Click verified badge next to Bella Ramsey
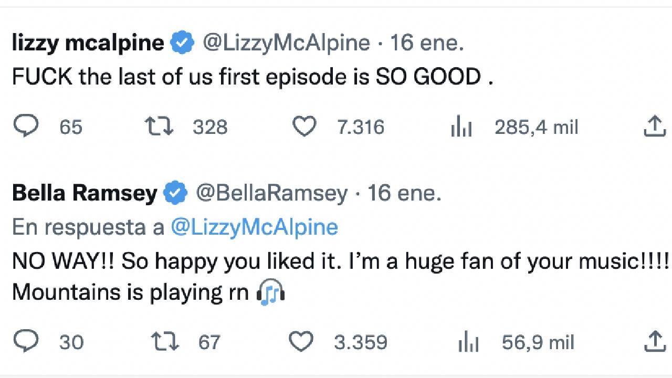Screen dimensions: 672x378 176,194
